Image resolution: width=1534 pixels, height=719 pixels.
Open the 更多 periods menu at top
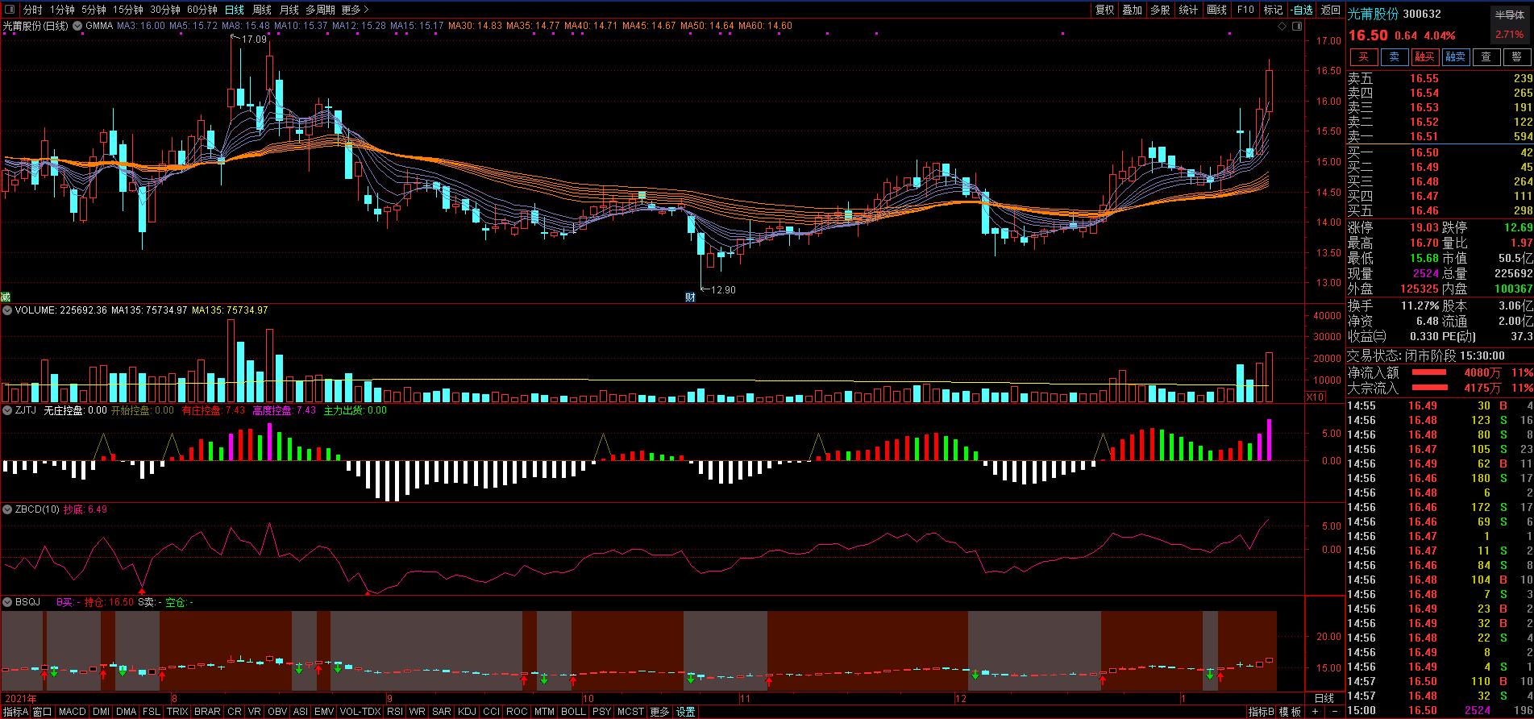tap(355, 10)
